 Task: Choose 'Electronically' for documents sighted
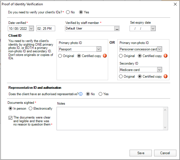[x=31, y=109]
